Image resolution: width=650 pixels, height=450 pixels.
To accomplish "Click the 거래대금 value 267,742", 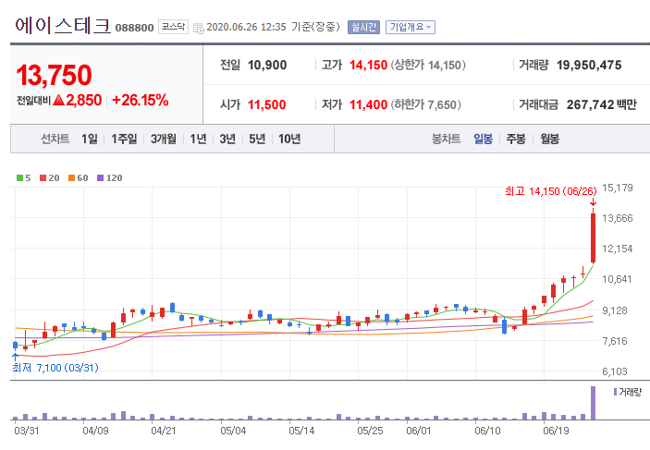I will (590, 104).
